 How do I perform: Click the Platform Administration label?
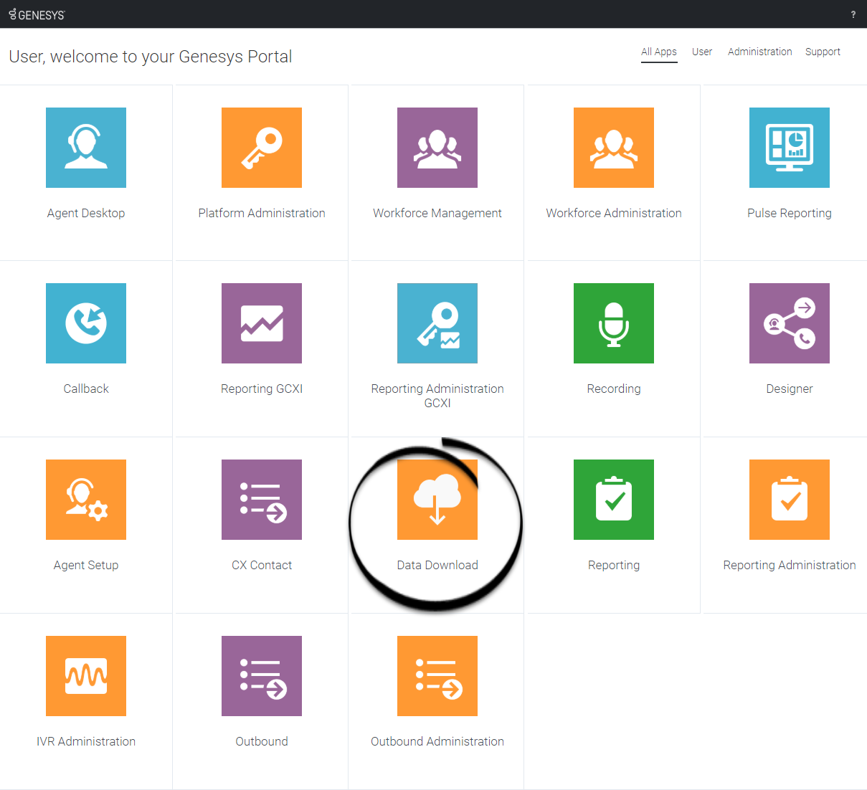coord(262,213)
